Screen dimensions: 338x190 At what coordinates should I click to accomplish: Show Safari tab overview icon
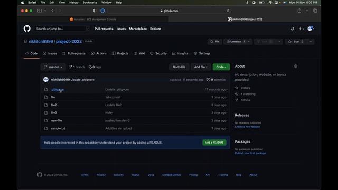(315, 11)
